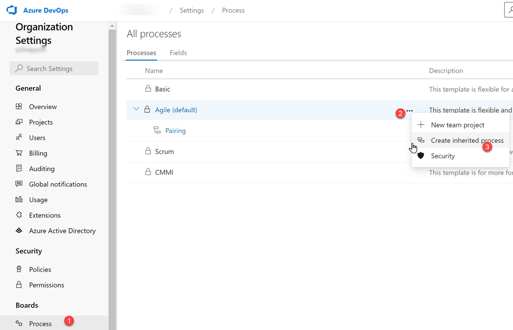Click the Organization Settings heading
Viewport: 513px width, 330px height.
tap(44, 34)
